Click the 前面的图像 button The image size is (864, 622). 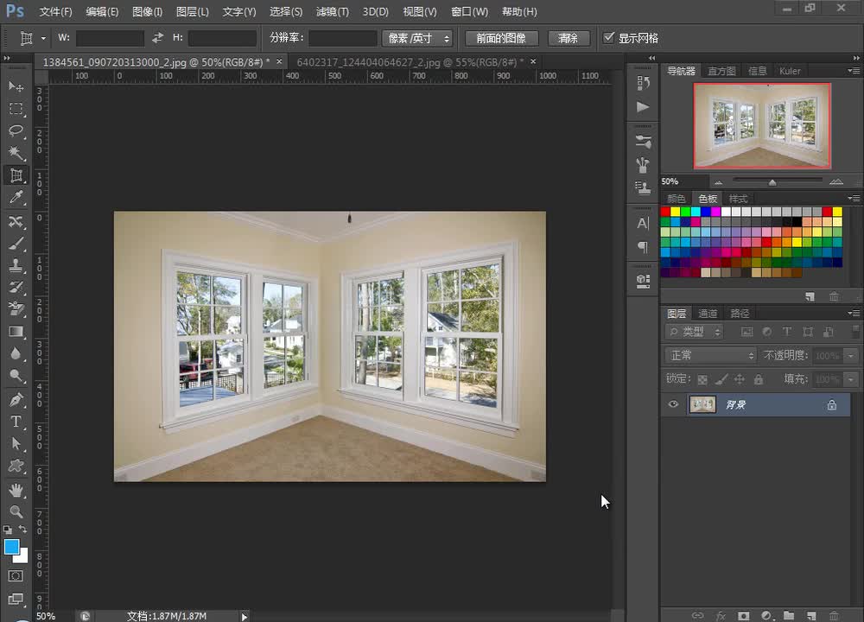coord(501,38)
